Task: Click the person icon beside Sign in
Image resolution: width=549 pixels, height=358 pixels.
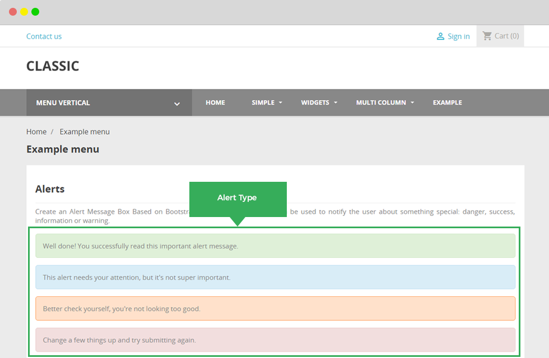Action: coord(440,36)
